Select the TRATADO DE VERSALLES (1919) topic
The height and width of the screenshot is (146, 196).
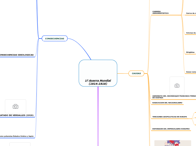click(x=17, y=115)
